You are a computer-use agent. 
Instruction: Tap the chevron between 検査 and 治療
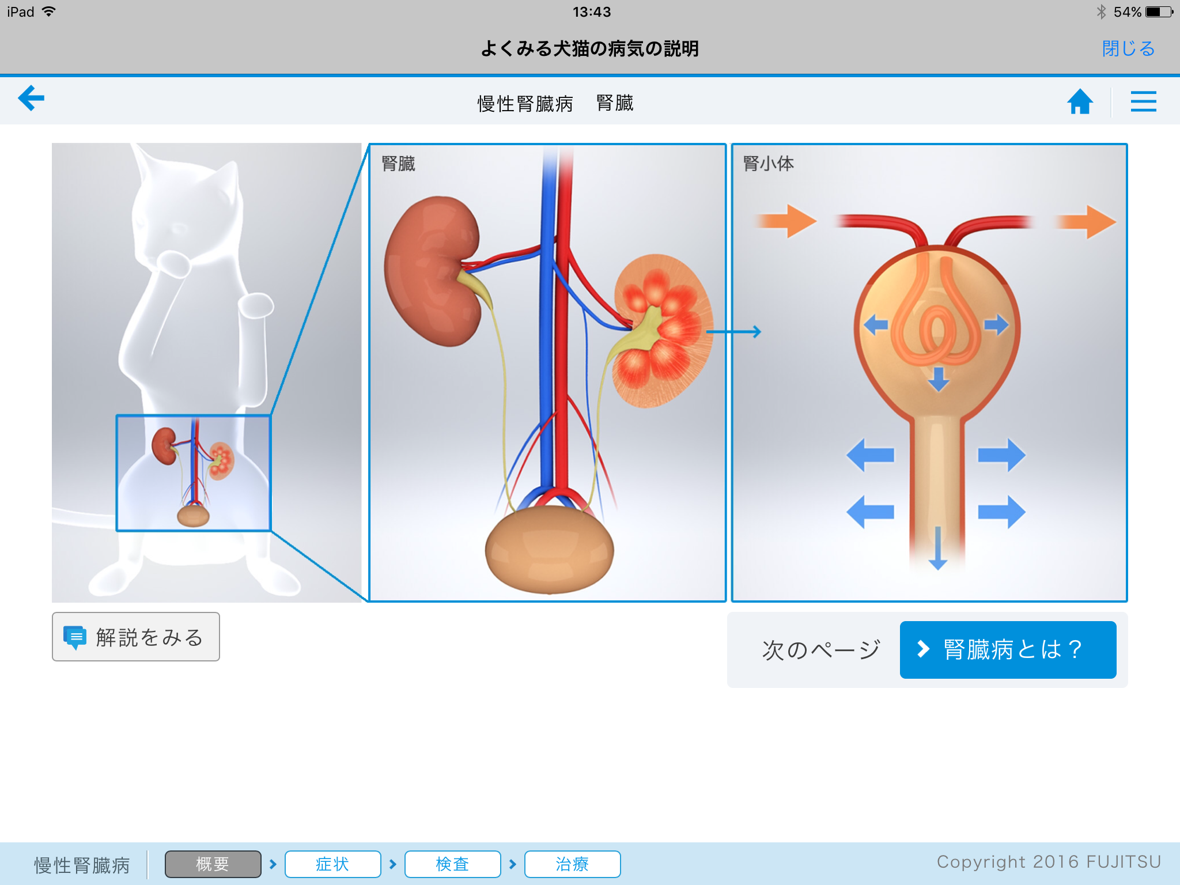click(513, 864)
